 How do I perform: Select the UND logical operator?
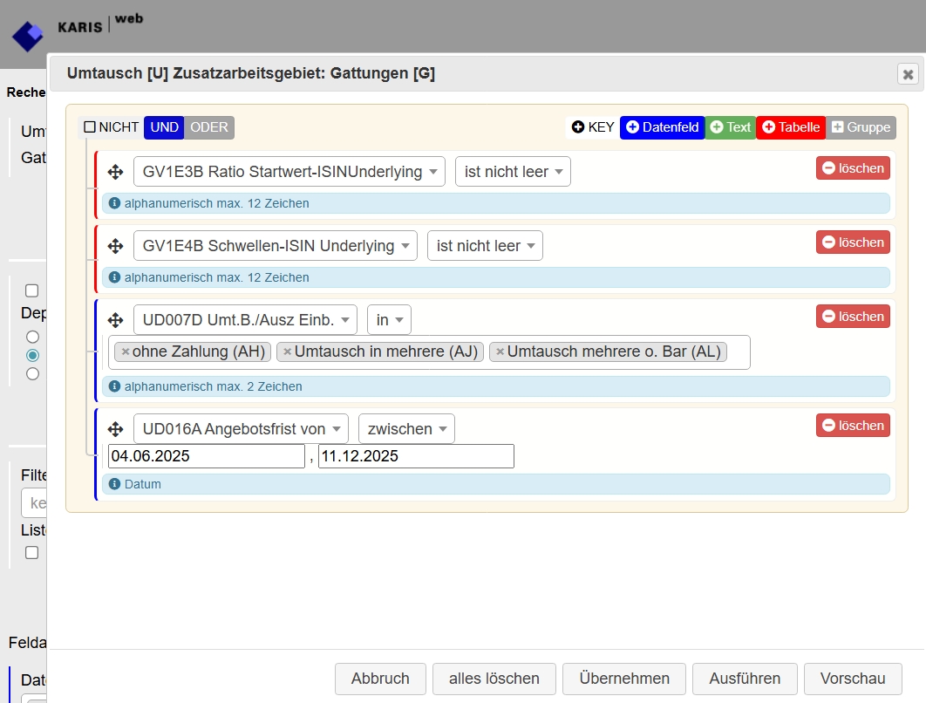(164, 127)
